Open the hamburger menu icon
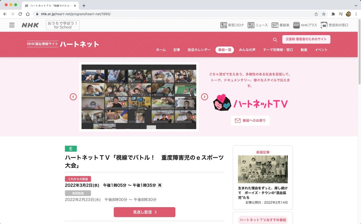The image size is (361, 224). (12, 25)
